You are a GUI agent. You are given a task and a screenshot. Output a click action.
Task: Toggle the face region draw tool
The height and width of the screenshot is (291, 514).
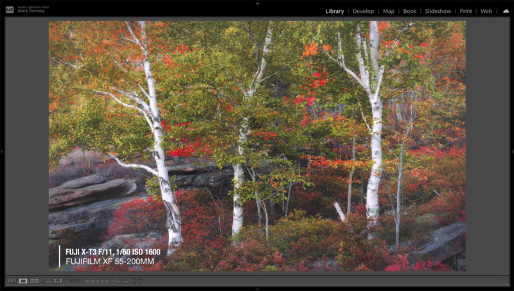click(x=137, y=281)
